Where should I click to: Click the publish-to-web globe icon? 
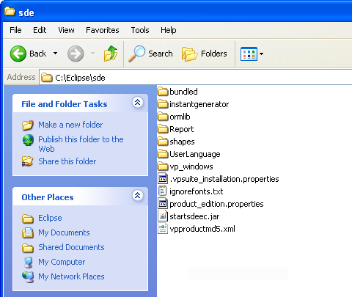pos(28,140)
